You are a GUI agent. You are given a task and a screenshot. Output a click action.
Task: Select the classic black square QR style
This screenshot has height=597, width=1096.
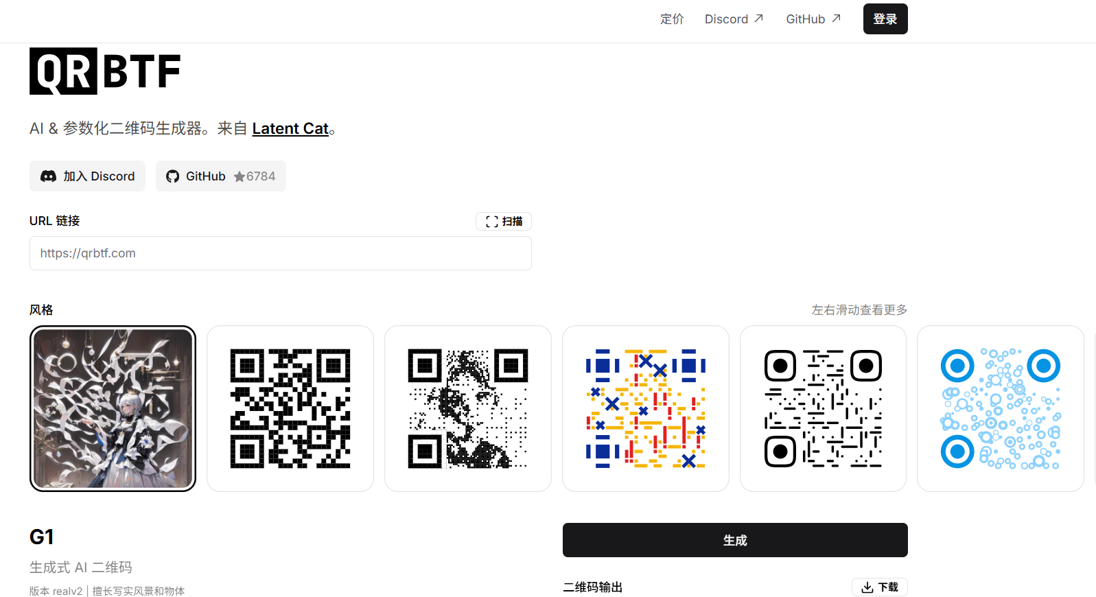pos(290,408)
